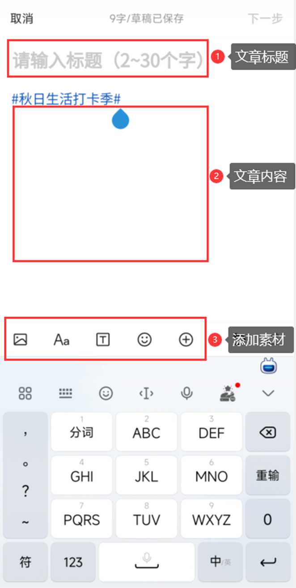Open the emoji picker in editor toolbar
The image size is (296, 588).
tap(144, 340)
